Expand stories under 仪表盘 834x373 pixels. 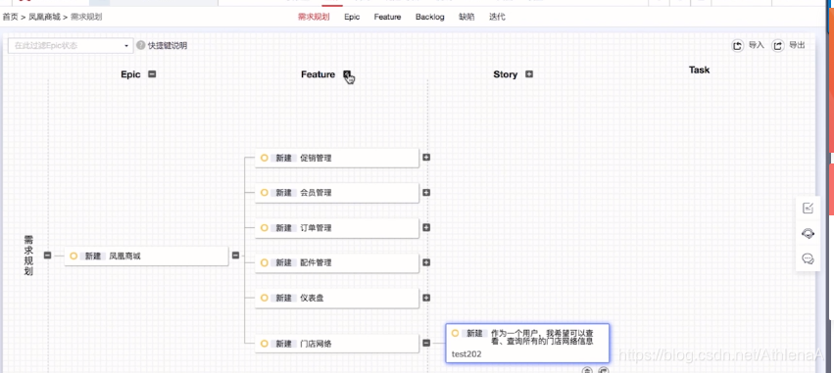[x=426, y=298]
